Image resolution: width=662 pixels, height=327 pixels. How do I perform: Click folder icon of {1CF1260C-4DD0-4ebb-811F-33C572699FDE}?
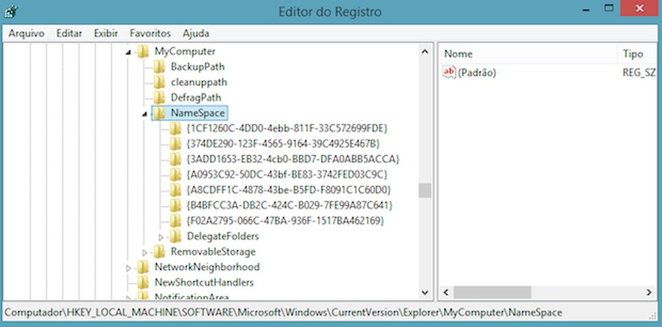click(x=175, y=129)
